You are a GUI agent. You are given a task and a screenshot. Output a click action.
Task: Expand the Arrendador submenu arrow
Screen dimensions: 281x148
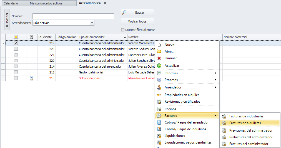tap(215, 87)
